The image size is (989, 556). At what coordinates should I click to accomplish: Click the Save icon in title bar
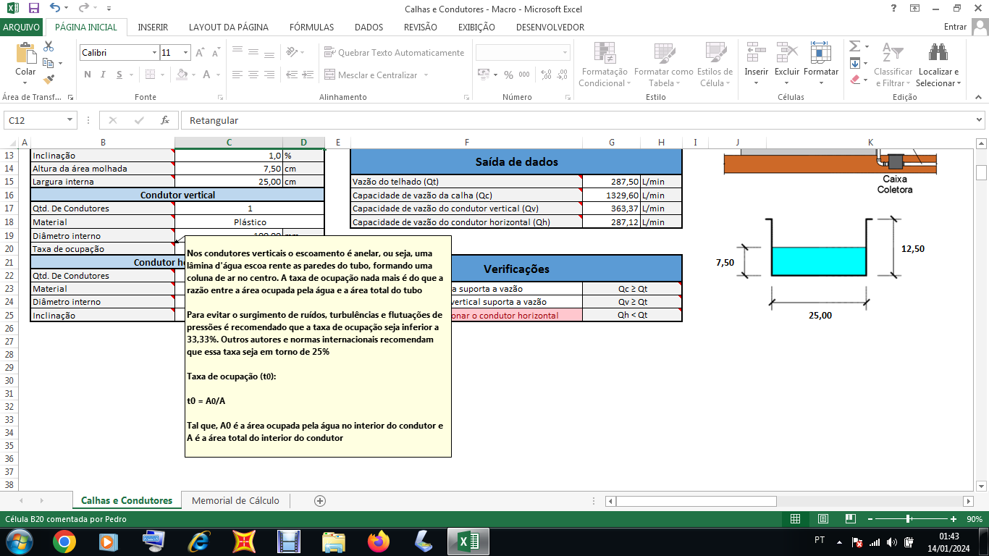click(33, 9)
